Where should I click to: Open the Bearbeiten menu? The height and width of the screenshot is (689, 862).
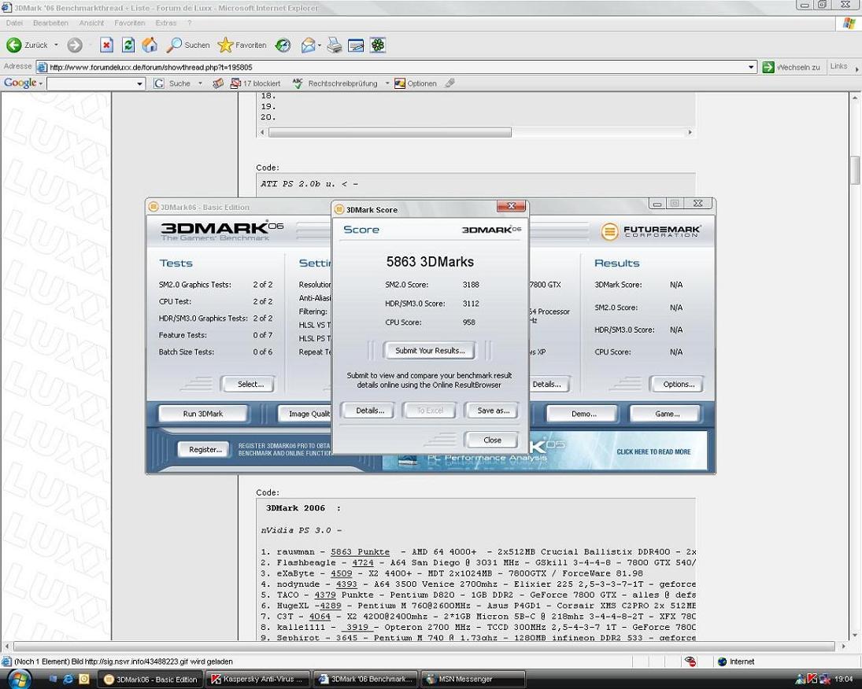tap(50, 23)
